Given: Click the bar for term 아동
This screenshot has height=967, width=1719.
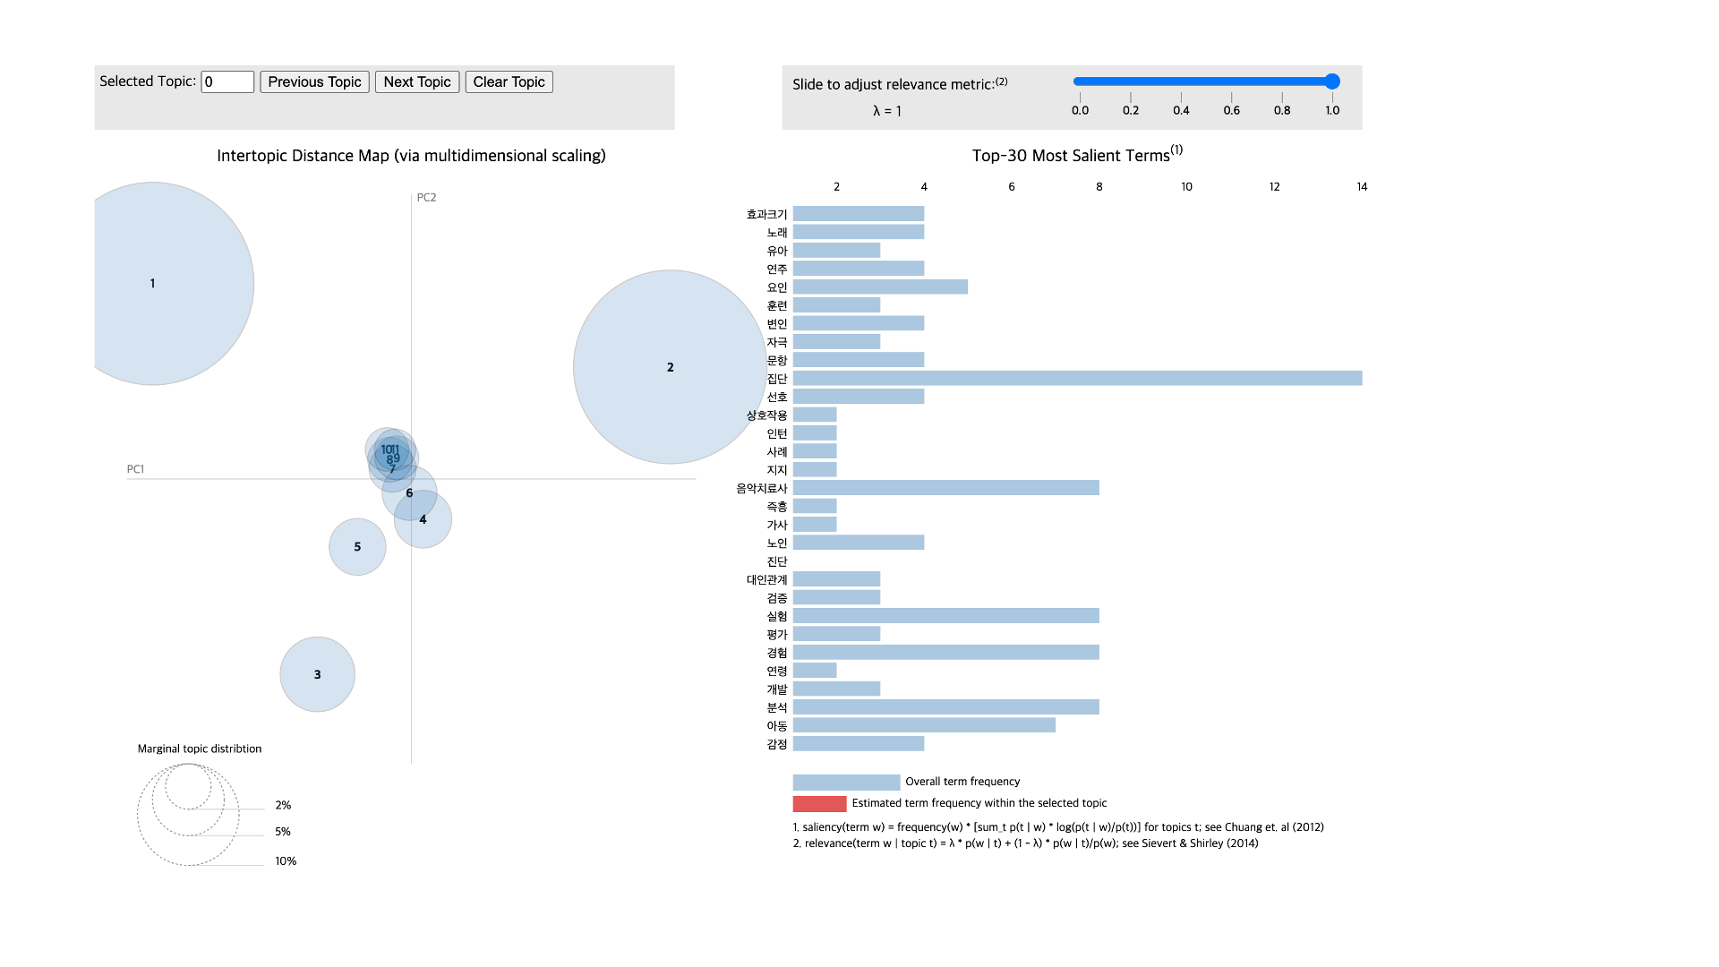Looking at the screenshot, I should tap(923, 725).
